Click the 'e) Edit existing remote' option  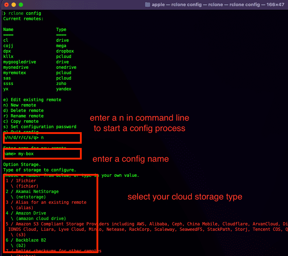32,100
